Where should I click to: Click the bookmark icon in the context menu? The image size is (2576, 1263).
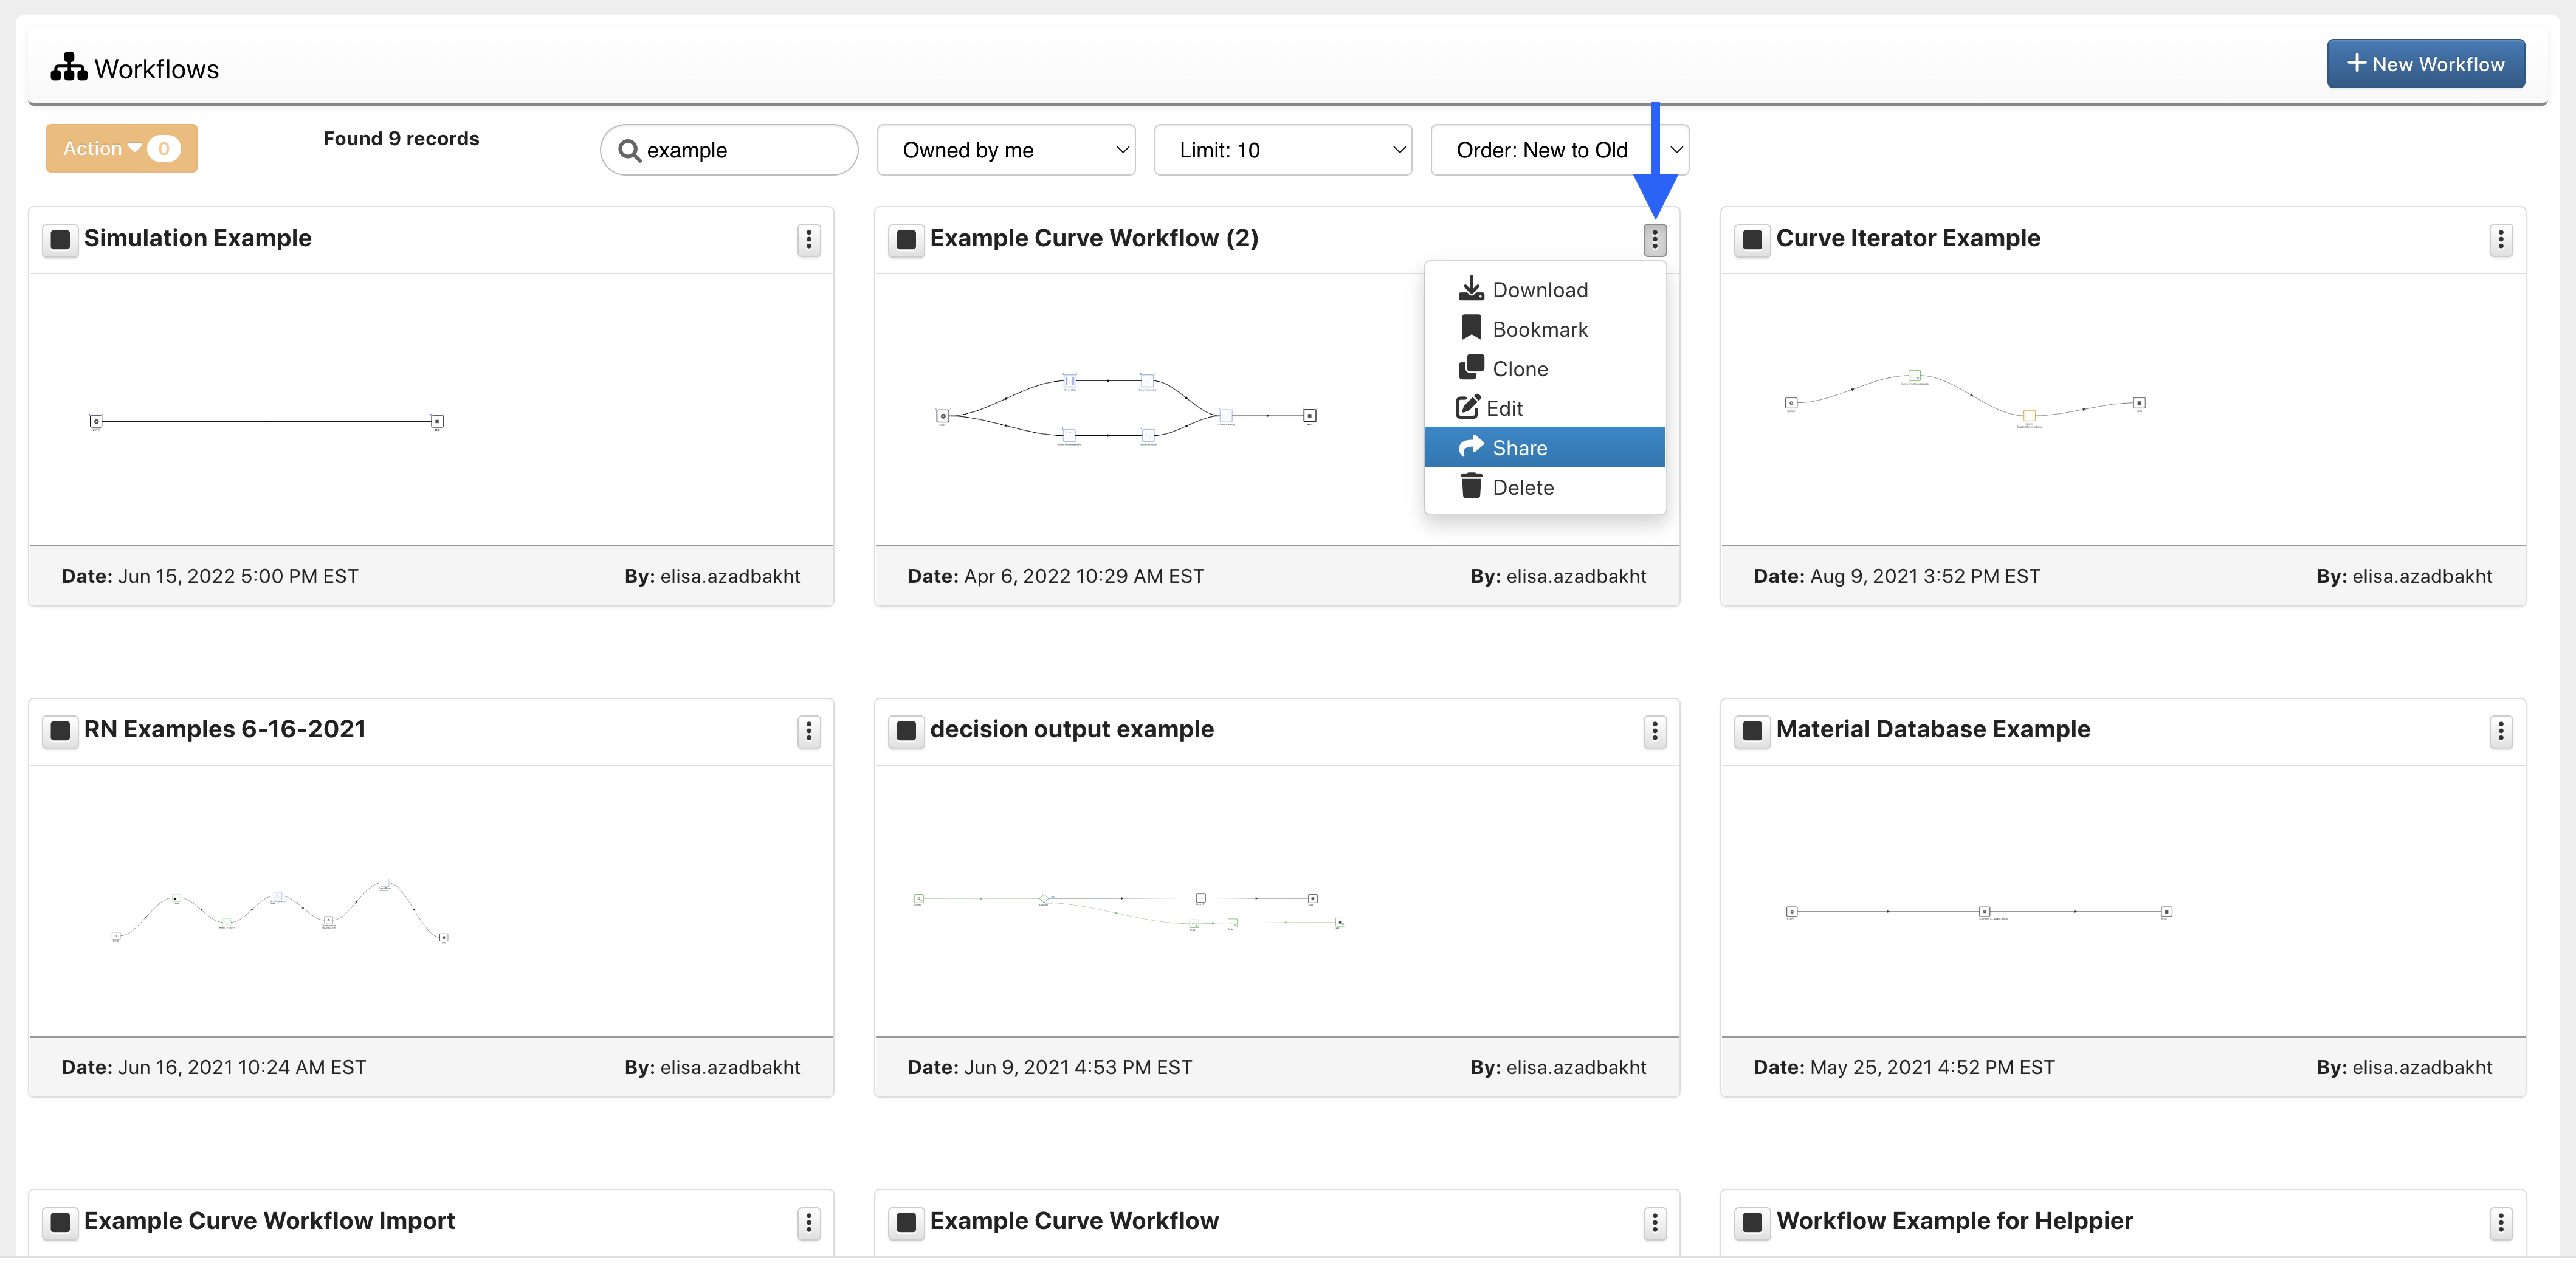click(1470, 328)
